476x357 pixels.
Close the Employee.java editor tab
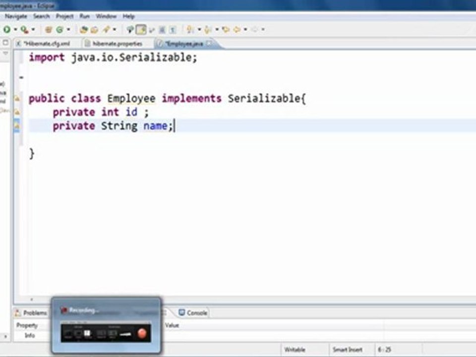tap(209, 44)
